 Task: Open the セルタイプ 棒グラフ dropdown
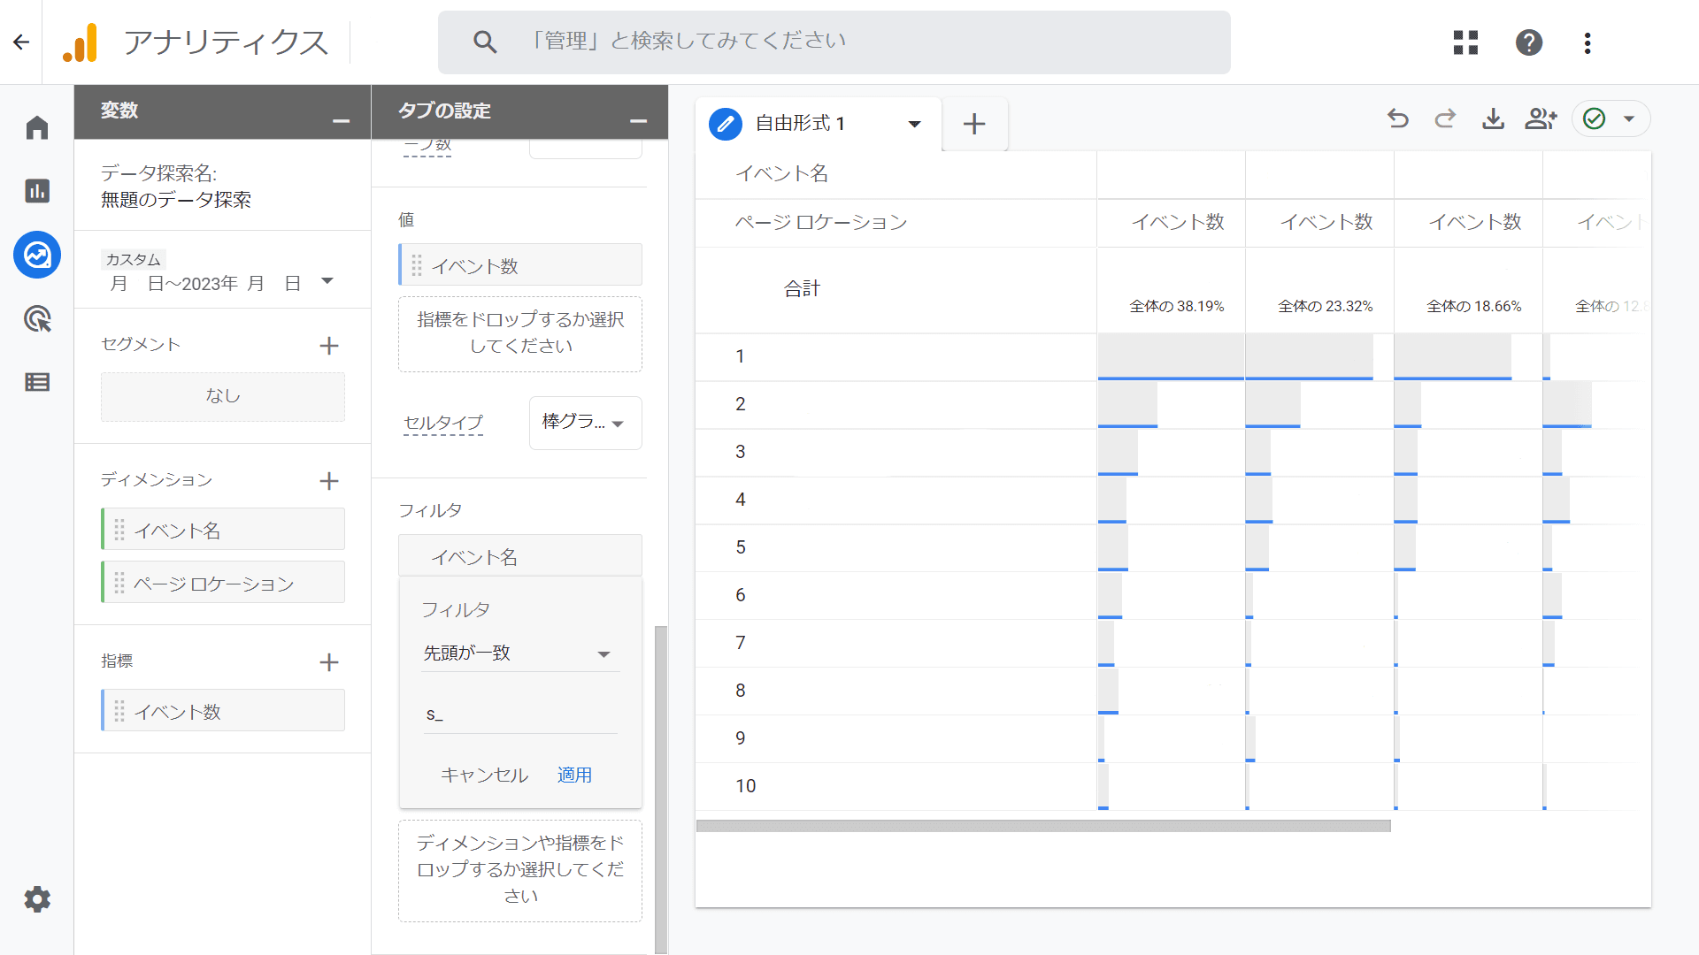click(585, 423)
